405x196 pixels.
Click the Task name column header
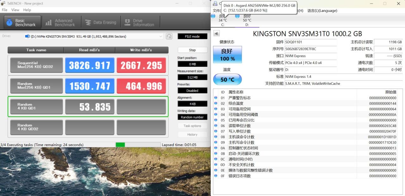point(36,50)
